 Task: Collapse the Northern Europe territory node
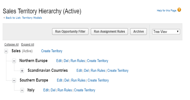point(14,61)
